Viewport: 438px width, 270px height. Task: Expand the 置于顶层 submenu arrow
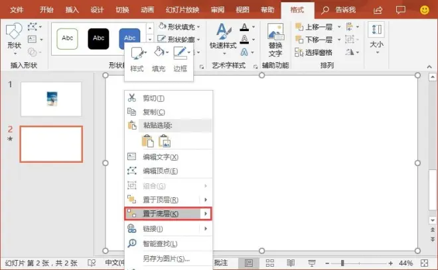tap(206, 199)
